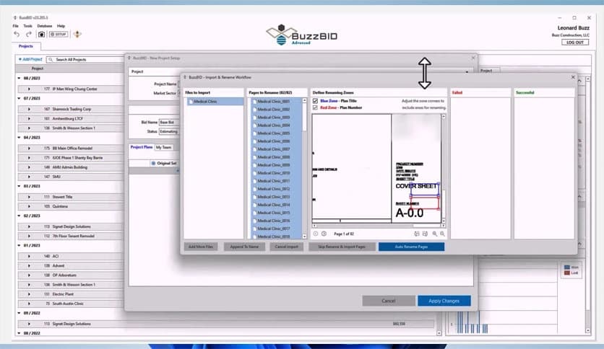Screen dimensions: 604x349
Task: Select the Original Set radio option
Action: [153, 164]
